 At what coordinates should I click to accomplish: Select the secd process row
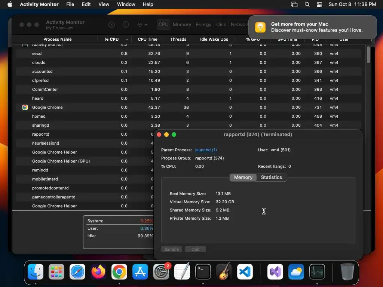(x=189, y=53)
